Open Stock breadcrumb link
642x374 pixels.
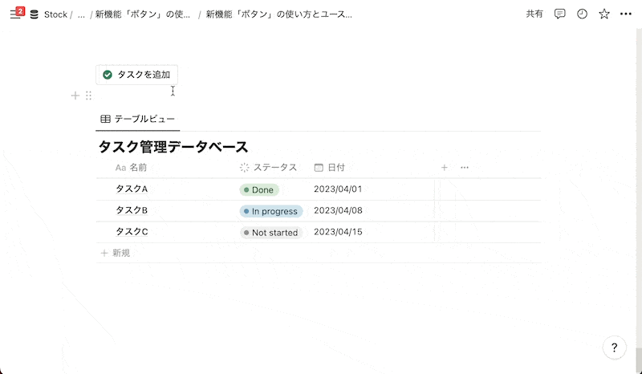55,14
